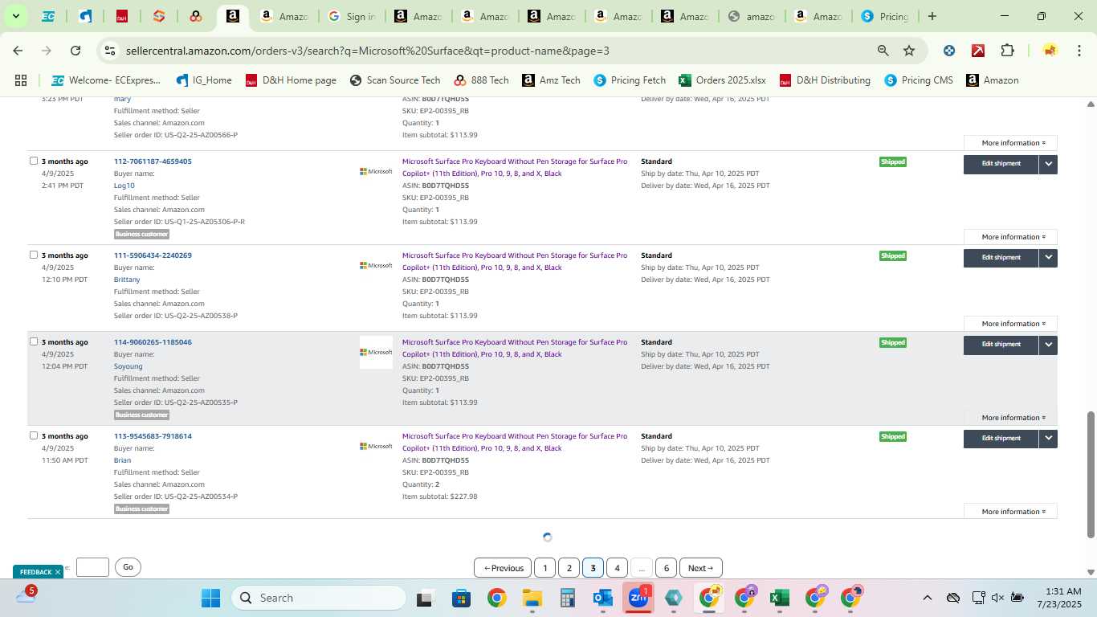Open Orders 2025.xlsx bookmark

pyautogui.click(x=722, y=80)
